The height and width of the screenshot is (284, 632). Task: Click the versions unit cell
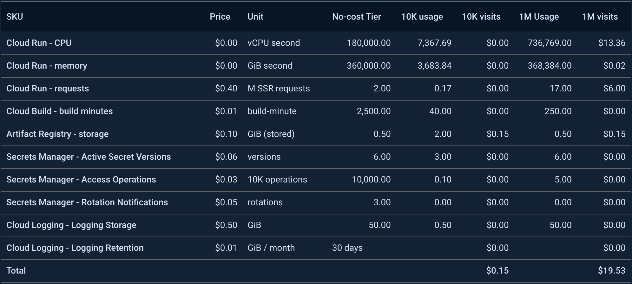pyautogui.click(x=264, y=157)
